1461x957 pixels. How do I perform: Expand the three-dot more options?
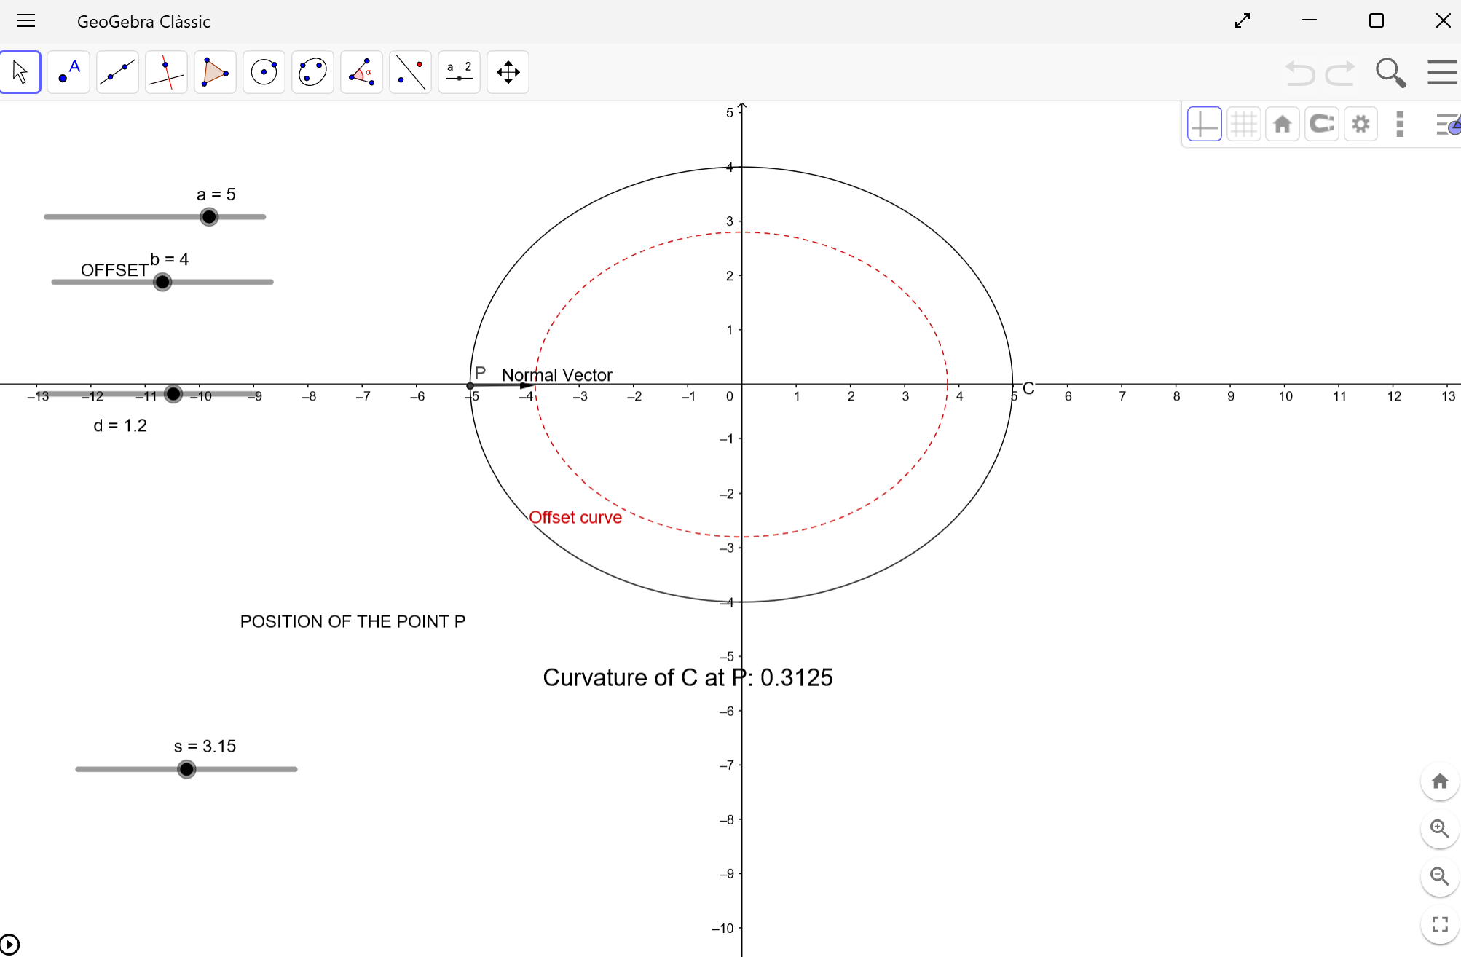click(1399, 124)
